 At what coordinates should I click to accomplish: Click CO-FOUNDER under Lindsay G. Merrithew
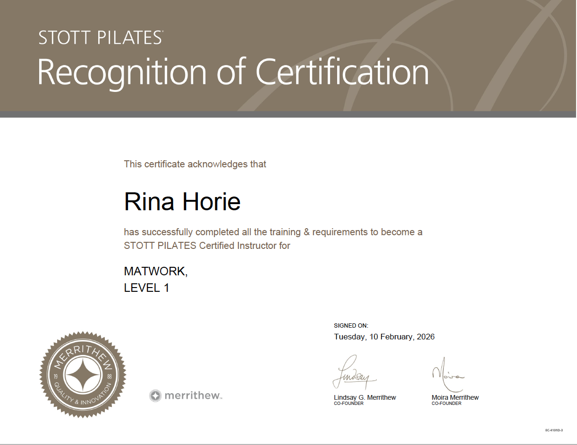(x=348, y=404)
